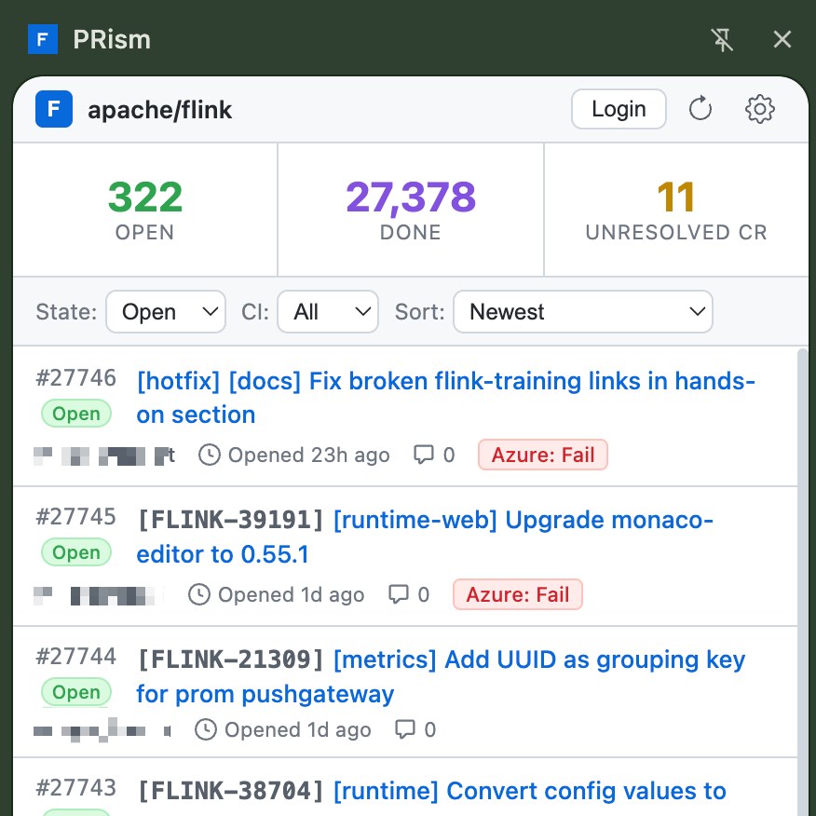816x816 pixels.
Task: Close the PRism side panel
Action: pyautogui.click(x=782, y=39)
